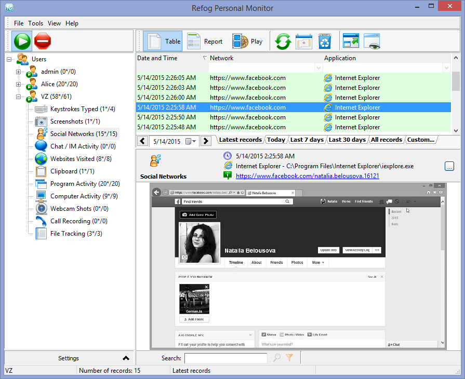The image size is (465, 379).
Task: Click inside the Search field
Action: (225, 358)
